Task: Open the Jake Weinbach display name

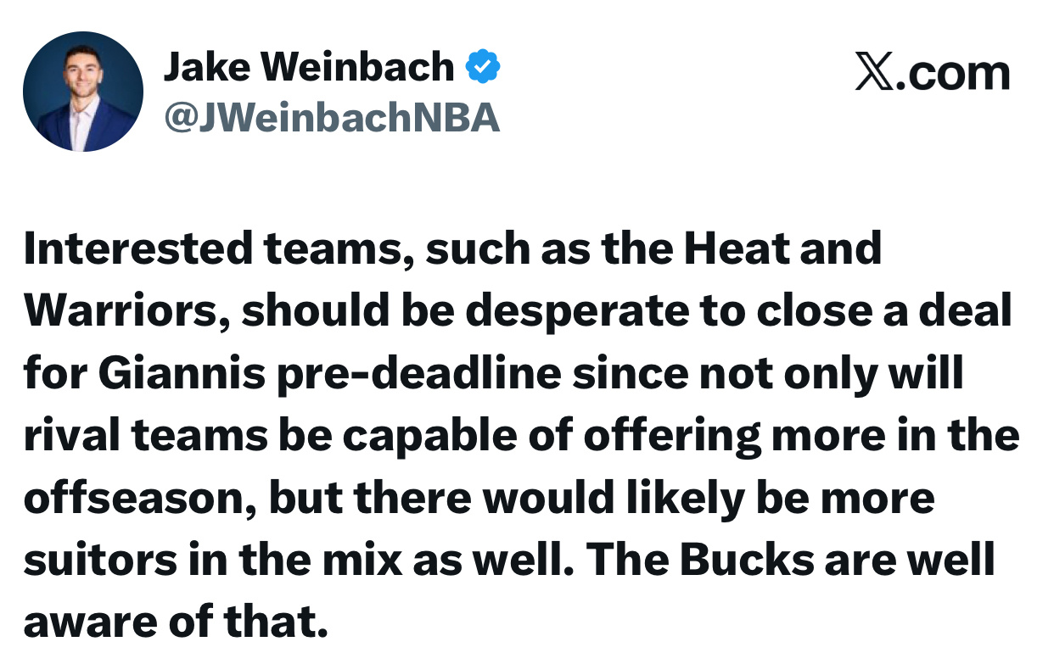Action: (308, 67)
